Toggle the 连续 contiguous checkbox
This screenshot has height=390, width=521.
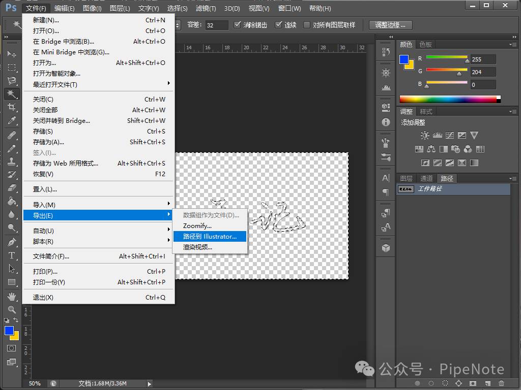click(x=278, y=25)
